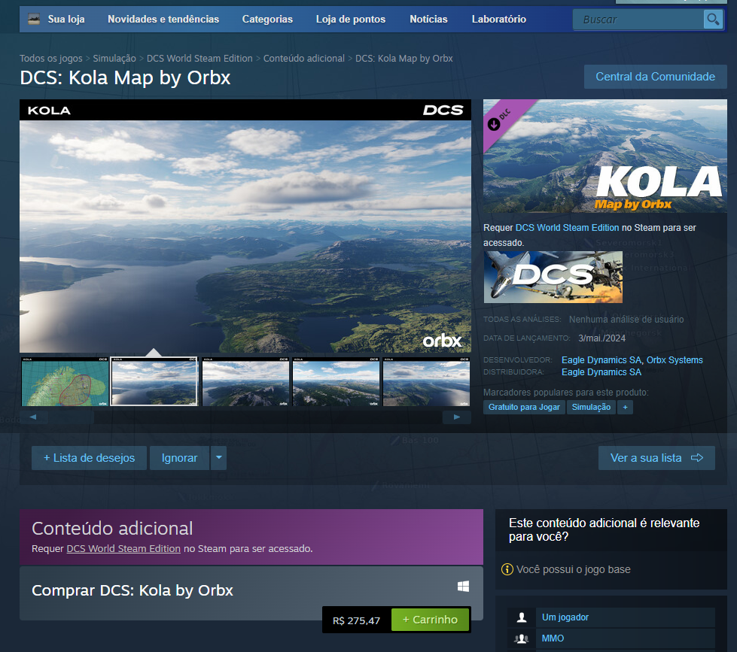Click the search magnifier icon

pyautogui.click(x=713, y=20)
